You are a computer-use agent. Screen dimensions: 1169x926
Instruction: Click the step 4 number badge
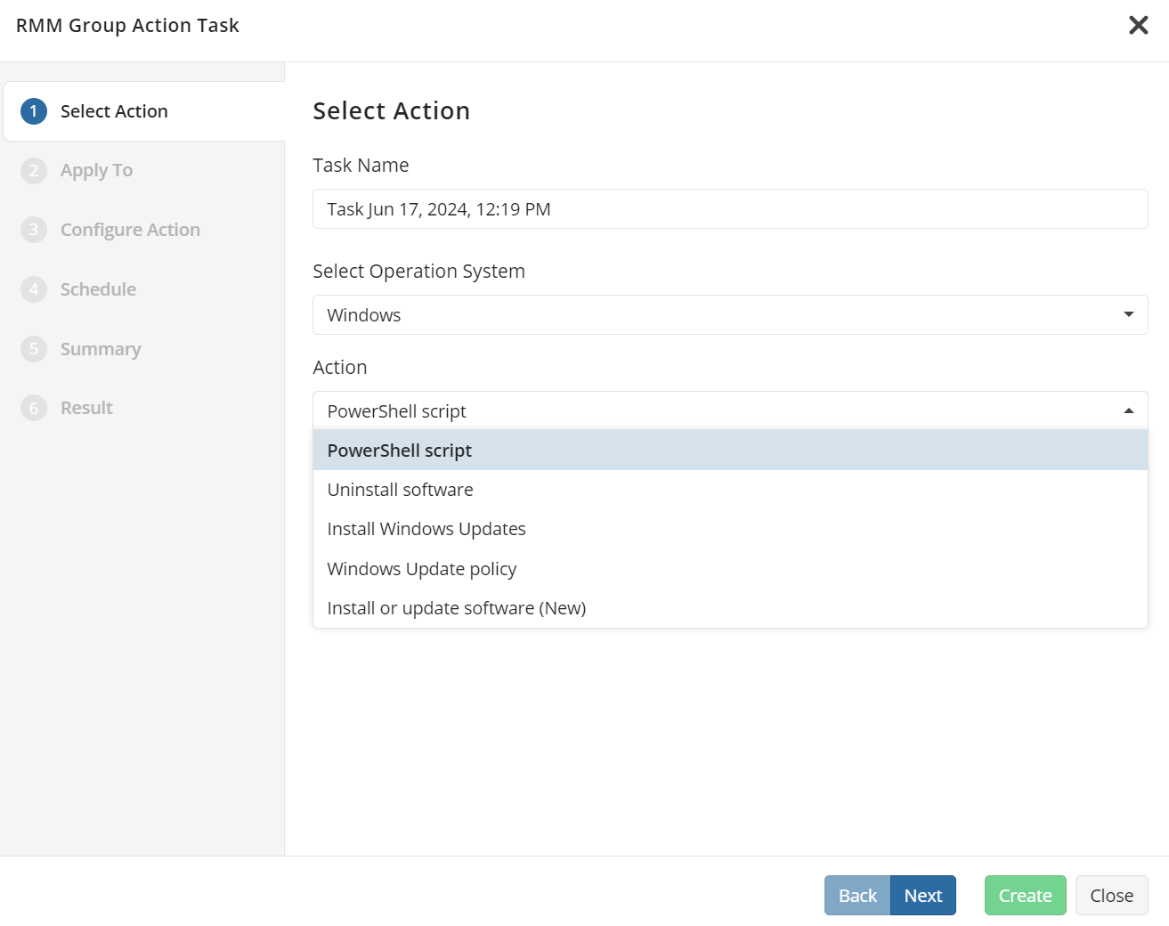[x=34, y=289]
